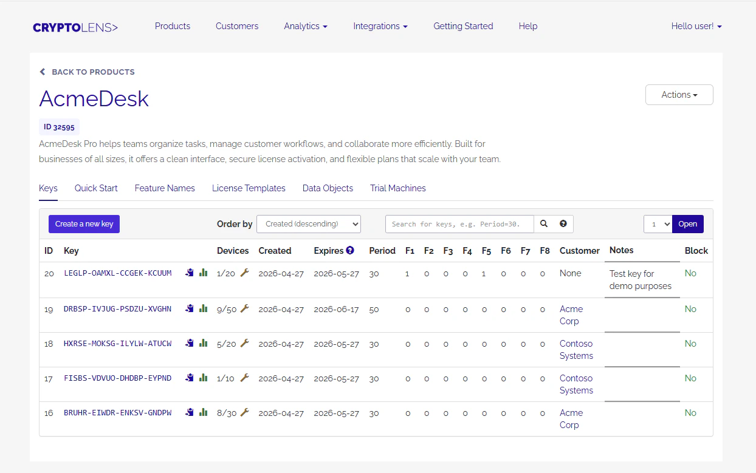The image size is (756, 473).
Task: Expand the Analytics menu
Action: pyautogui.click(x=306, y=26)
